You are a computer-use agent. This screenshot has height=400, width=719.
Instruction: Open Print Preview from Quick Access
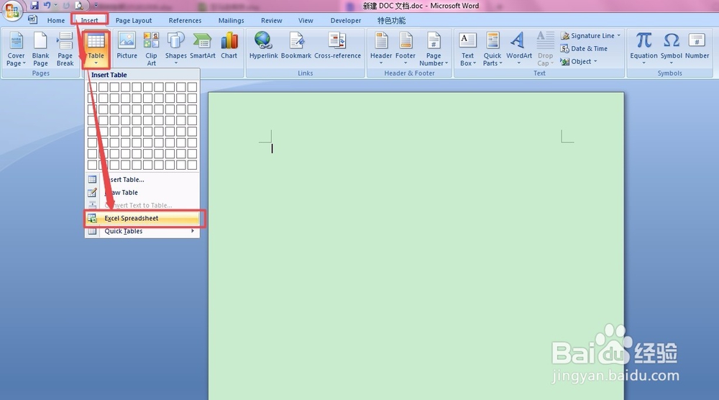(79, 6)
